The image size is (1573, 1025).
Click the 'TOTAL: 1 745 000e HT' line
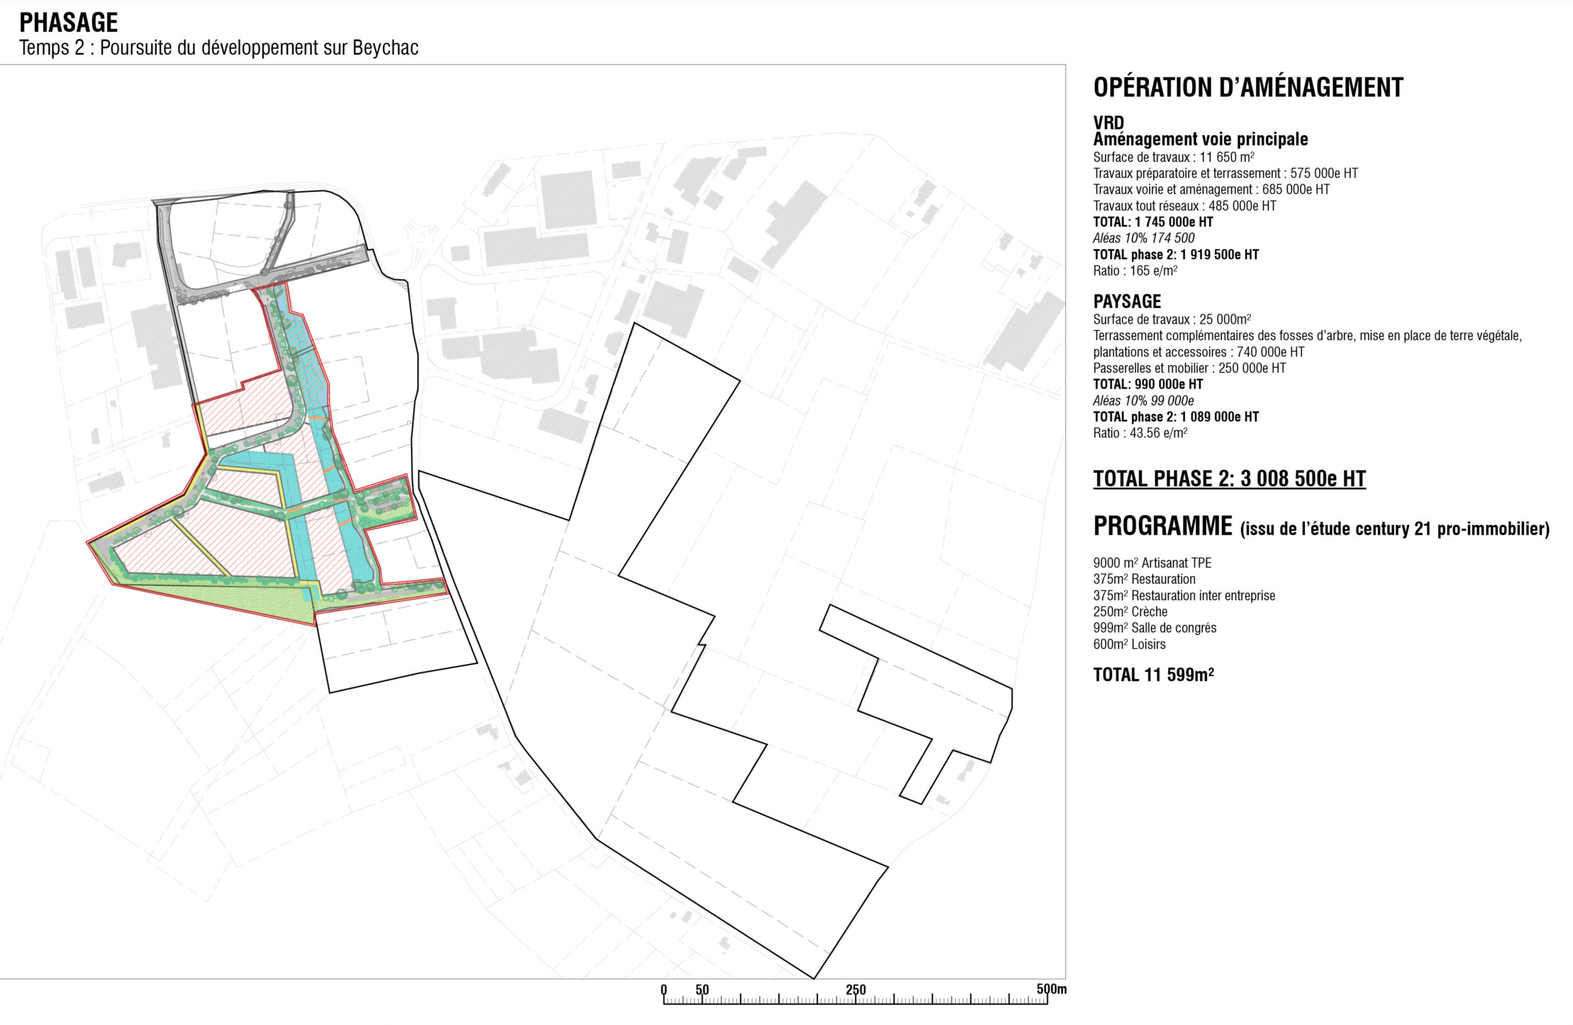1153,222
